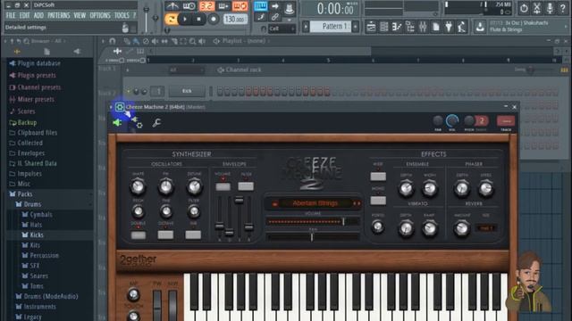572x321 pixels.
Task: Open Plugin database in browser
Action: tap(38, 63)
